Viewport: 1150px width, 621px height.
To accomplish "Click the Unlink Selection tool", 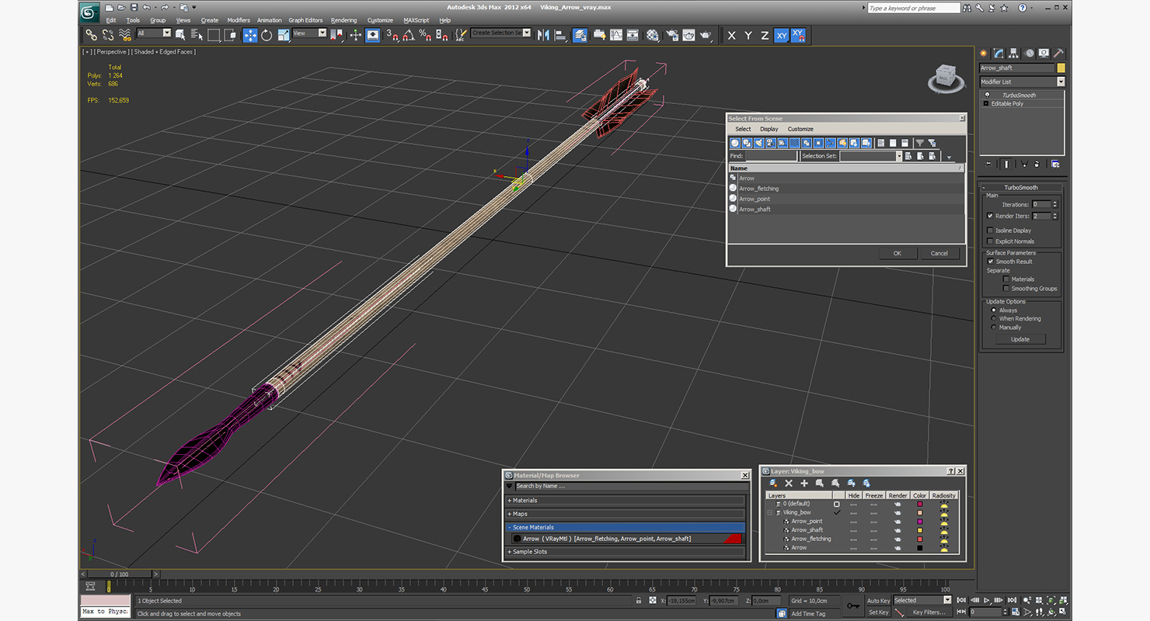I will pyautogui.click(x=108, y=35).
